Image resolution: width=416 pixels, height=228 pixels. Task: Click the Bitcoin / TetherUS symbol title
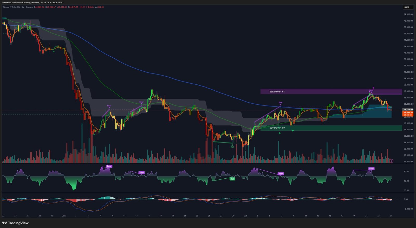point(11,7)
